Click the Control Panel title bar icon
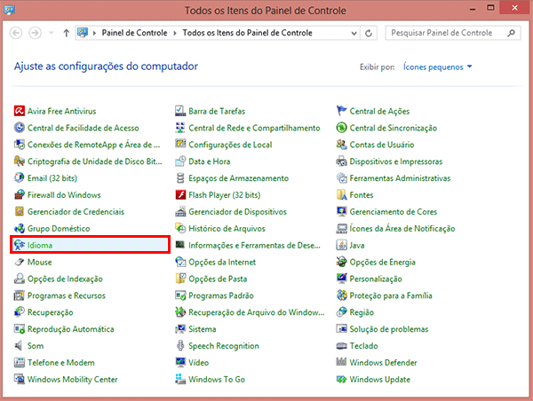This screenshot has width=533, height=401. [9, 10]
